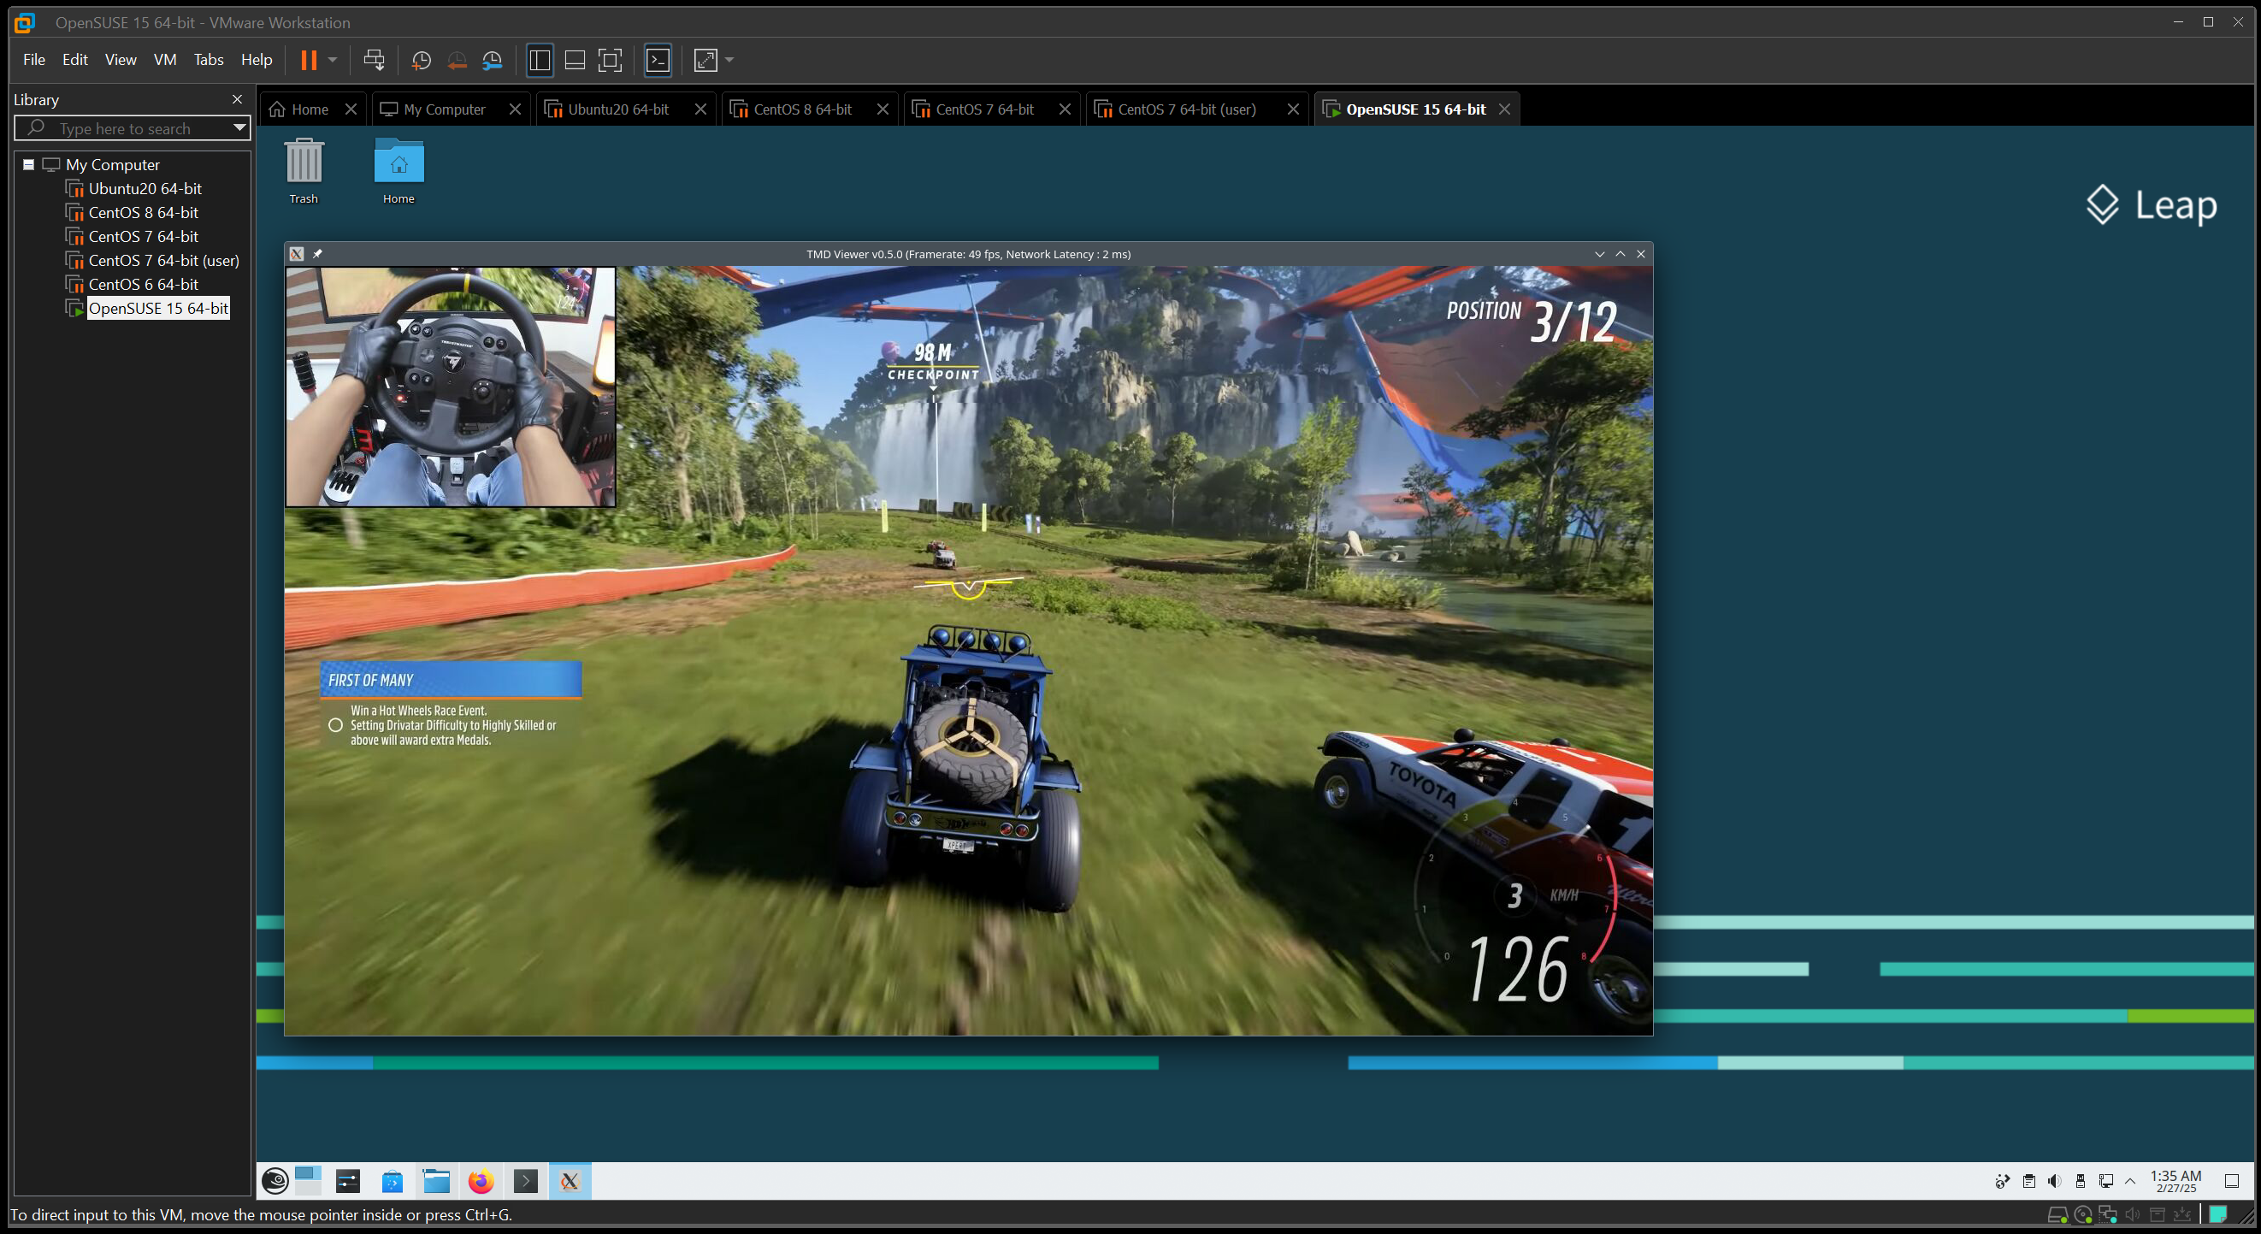Open the Trash icon on the guest desktop

(x=304, y=171)
